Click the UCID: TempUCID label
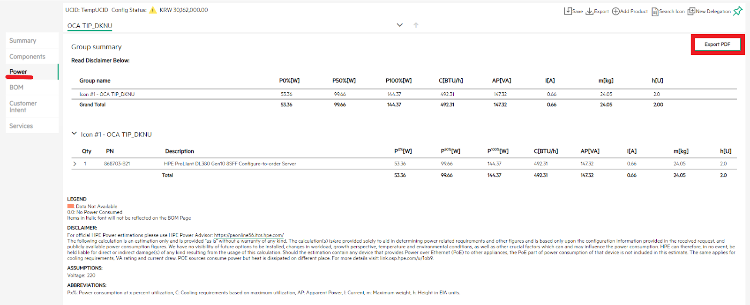 tap(87, 10)
